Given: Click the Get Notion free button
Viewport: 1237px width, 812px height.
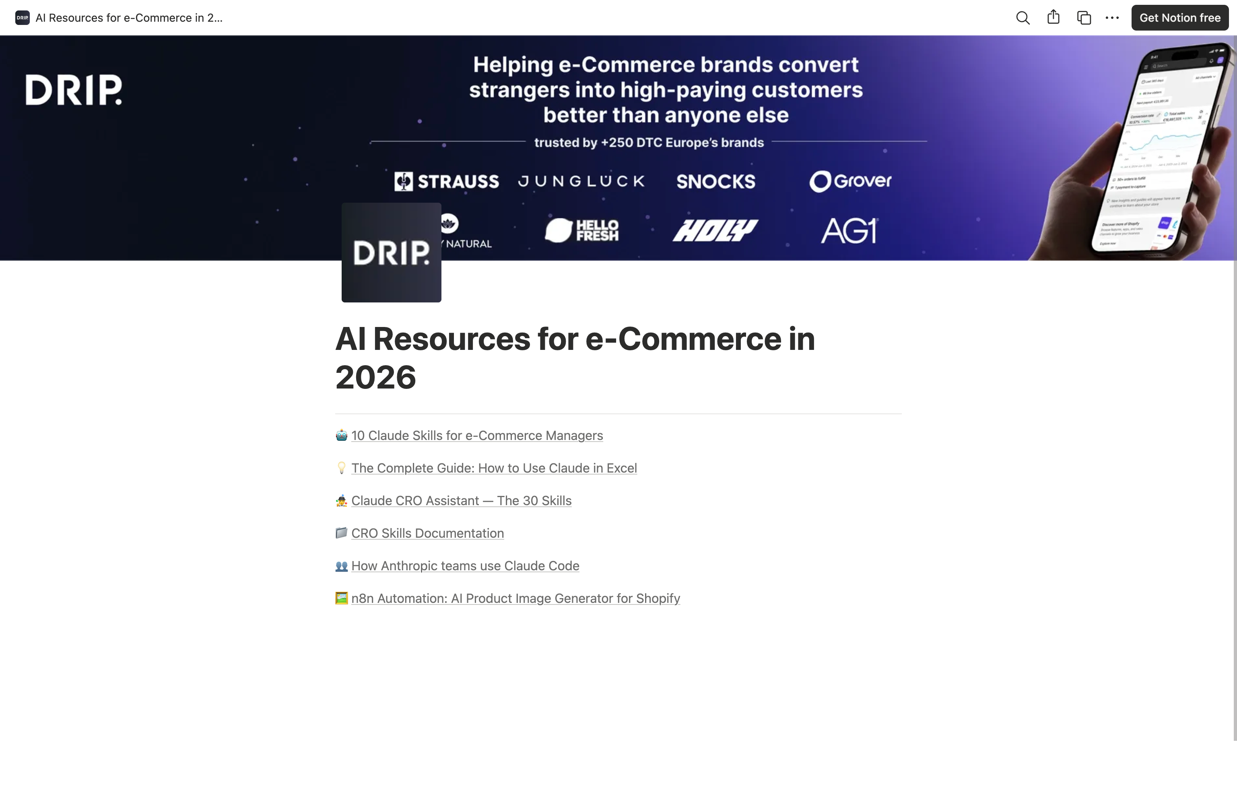Looking at the screenshot, I should point(1179,18).
